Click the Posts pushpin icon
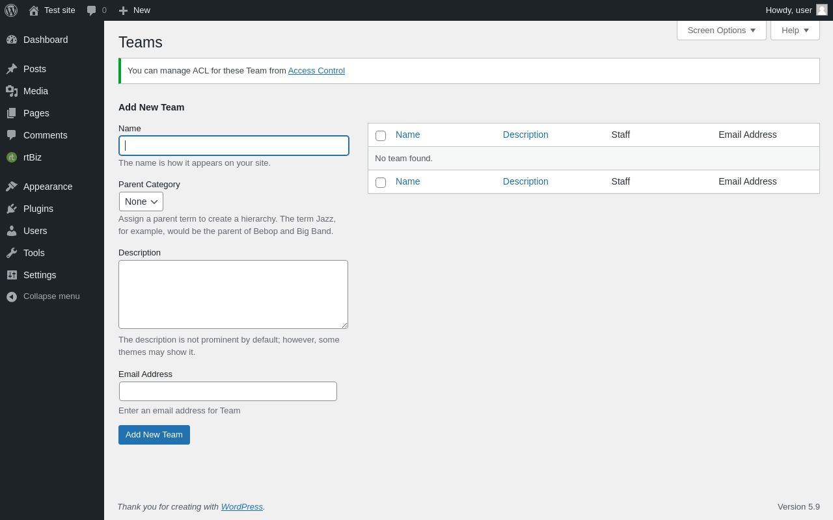The width and height of the screenshot is (833, 520). click(x=12, y=69)
